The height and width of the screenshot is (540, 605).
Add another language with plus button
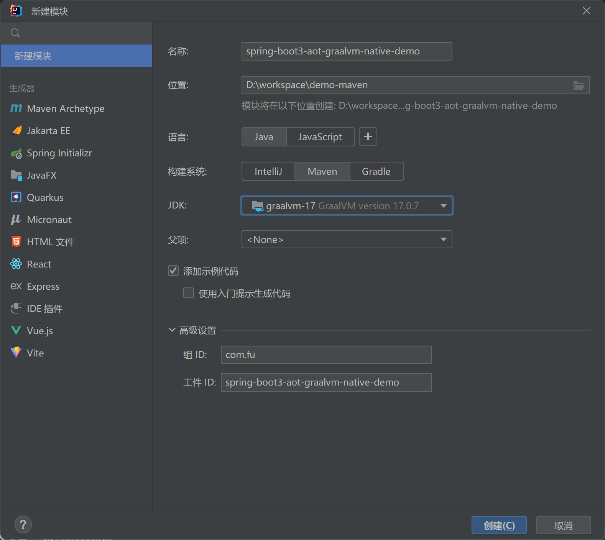click(x=368, y=137)
